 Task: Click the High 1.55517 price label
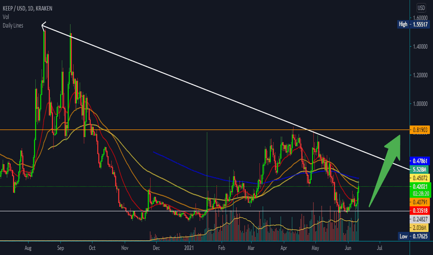[413, 24]
